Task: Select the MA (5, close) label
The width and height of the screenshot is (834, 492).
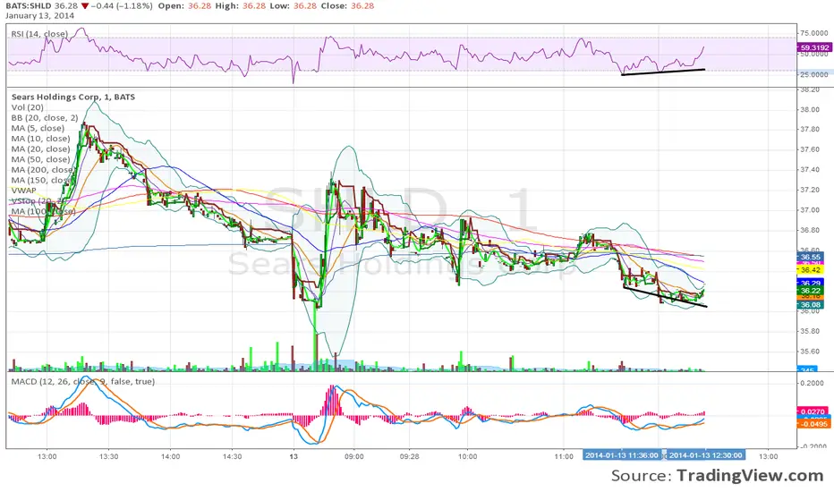Action: tap(38, 128)
